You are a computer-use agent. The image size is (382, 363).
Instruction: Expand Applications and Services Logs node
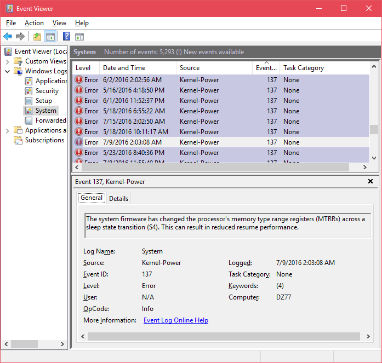tap(8, 131)
